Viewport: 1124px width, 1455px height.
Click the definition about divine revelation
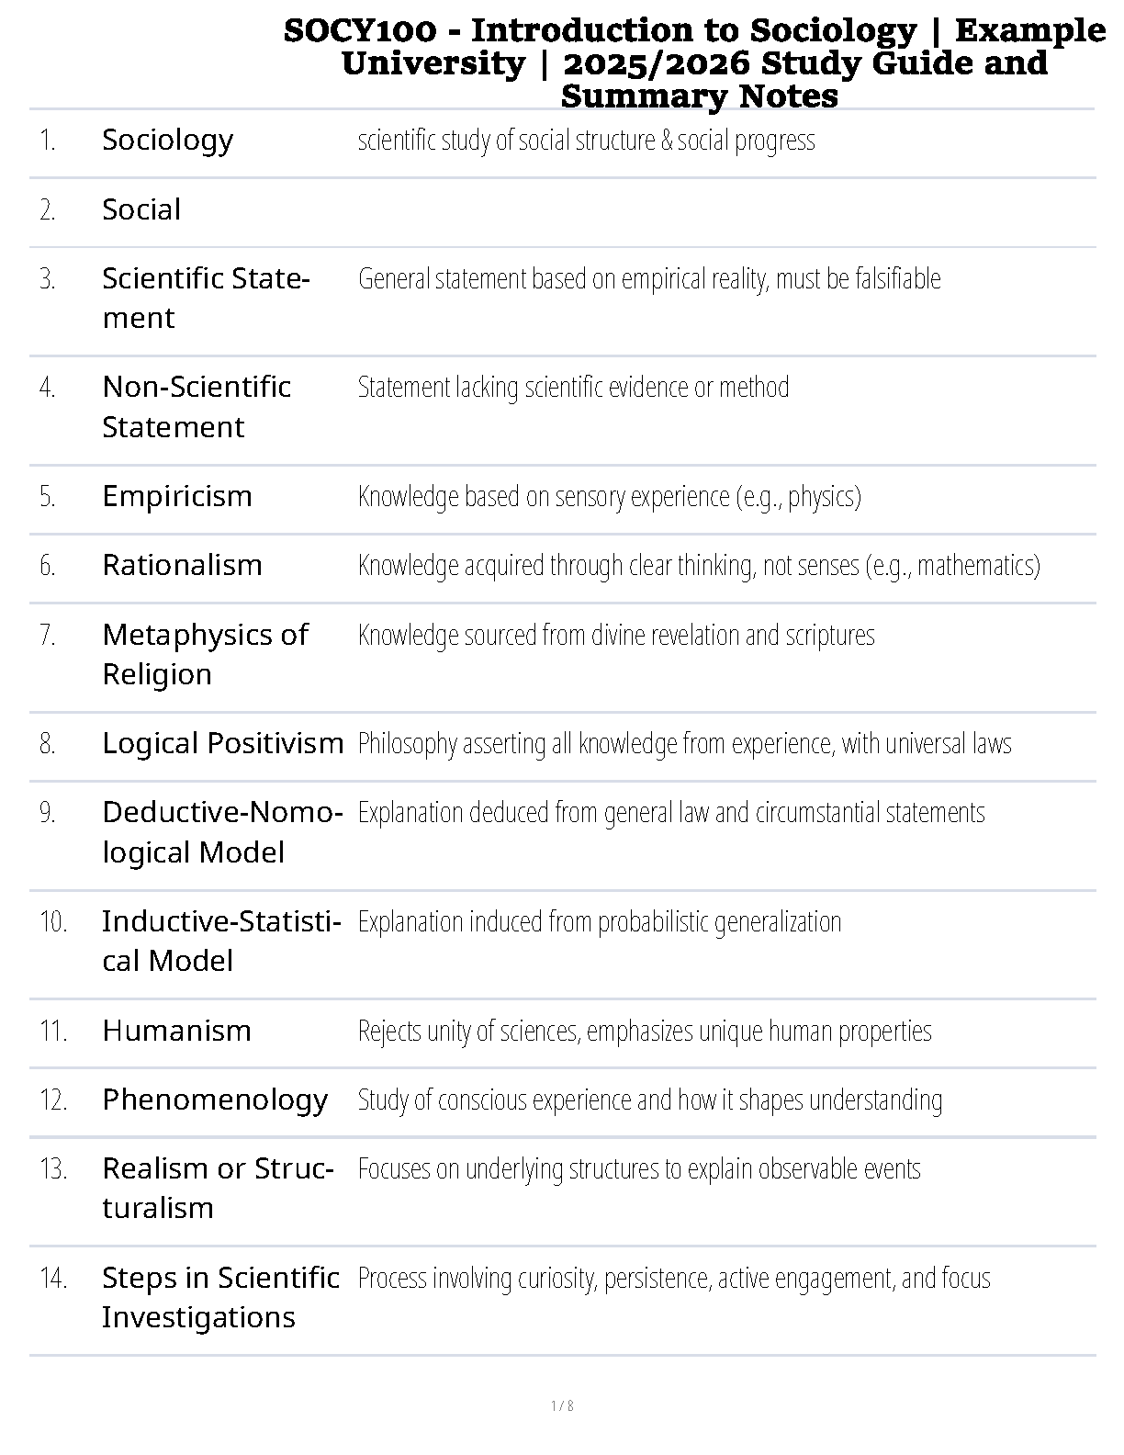(616, 635)
